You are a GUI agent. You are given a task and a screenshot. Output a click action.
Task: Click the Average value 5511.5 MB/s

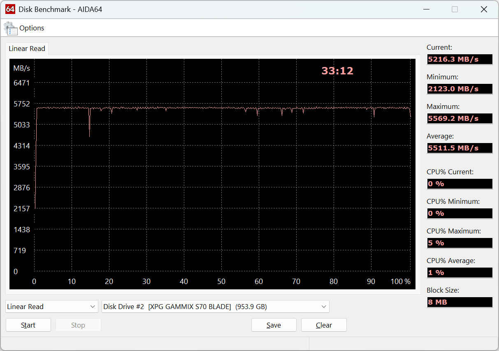pyautogui.click(x=460, y=148)
